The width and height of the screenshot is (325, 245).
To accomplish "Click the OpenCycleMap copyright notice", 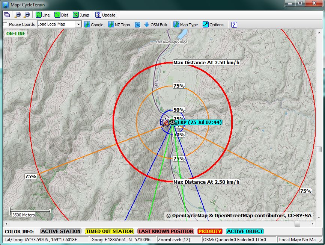I will (x=239, y=216).
